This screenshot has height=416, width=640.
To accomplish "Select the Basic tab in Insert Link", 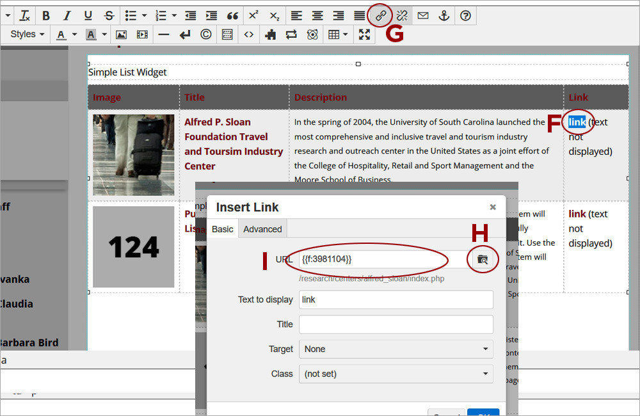I will (222, 229).
